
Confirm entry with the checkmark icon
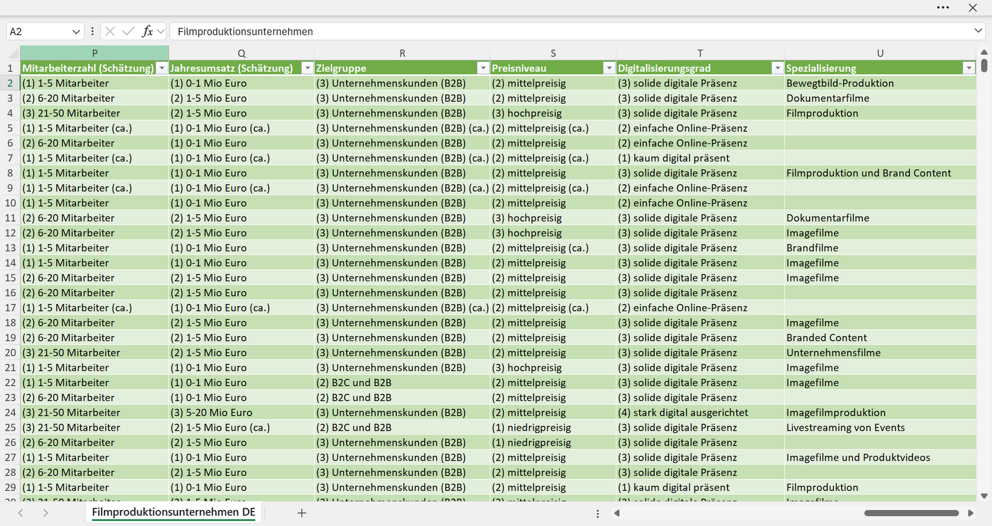(128, 31)
